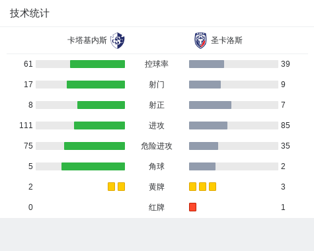
Task: Click 卡塔基内斯 first yellow card icon
Action: (x=111, y=187)
